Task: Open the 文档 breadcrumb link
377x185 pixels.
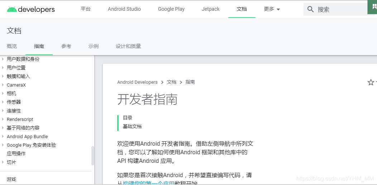Action: click(171, 82)
